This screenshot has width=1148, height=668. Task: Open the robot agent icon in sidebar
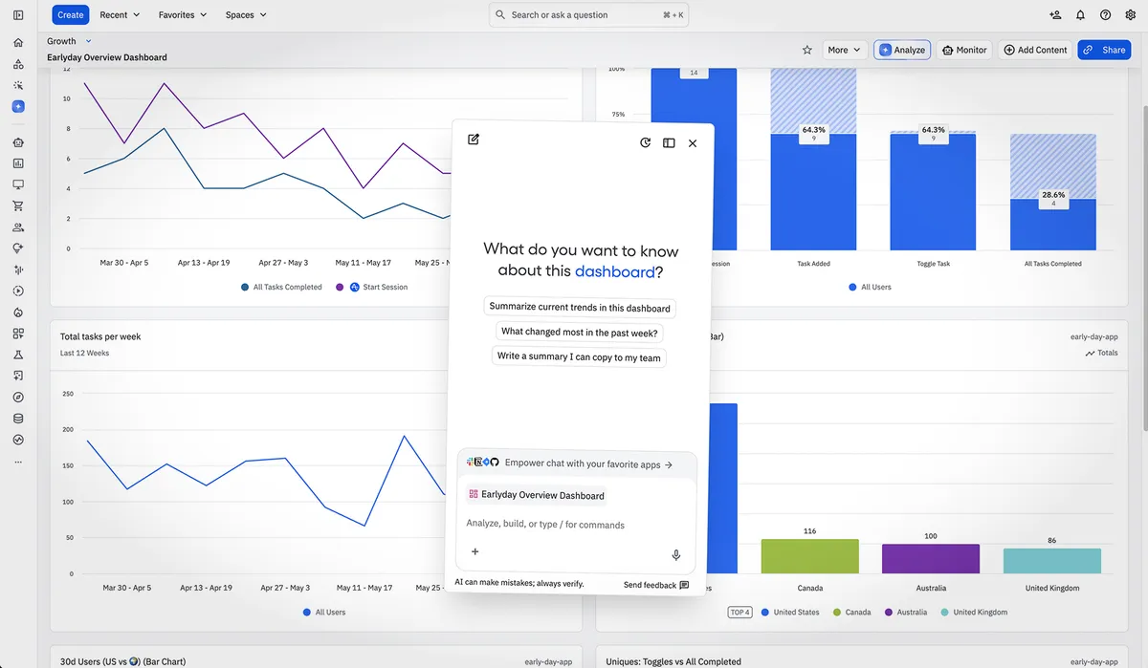pos(18,141)
